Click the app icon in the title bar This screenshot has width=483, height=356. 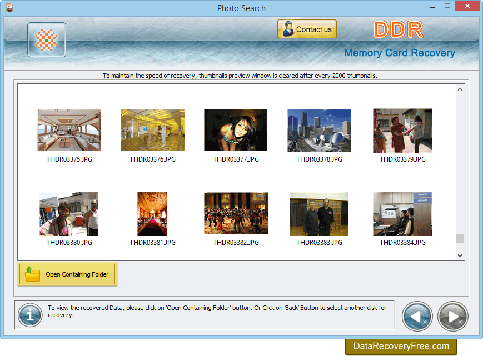[x=9, y=8]
